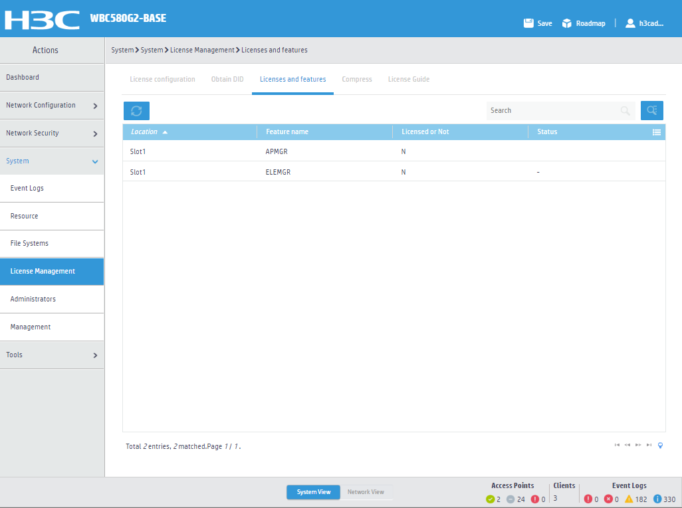Open Resource menu item
Screen dimensions: 682x508
click(52, 216)
